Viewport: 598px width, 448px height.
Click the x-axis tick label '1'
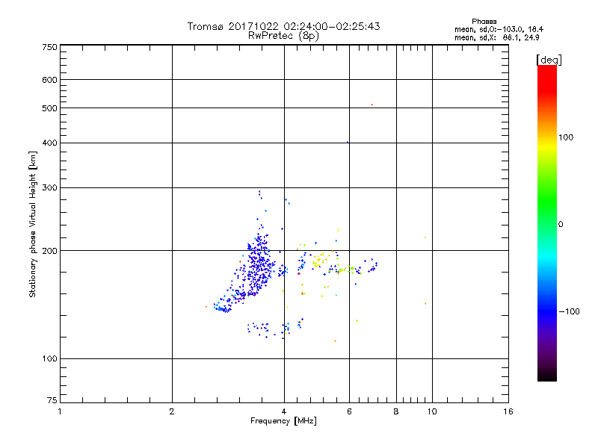(x=60, y=411)
